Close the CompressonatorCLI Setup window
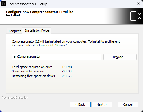This screenshot has width=143, height=112. (x=138, y=4)
